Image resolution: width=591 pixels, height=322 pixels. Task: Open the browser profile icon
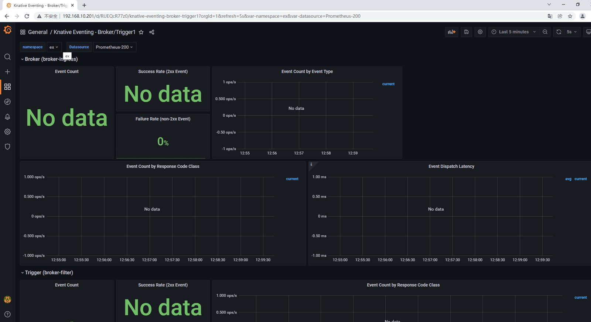[583, 16]
